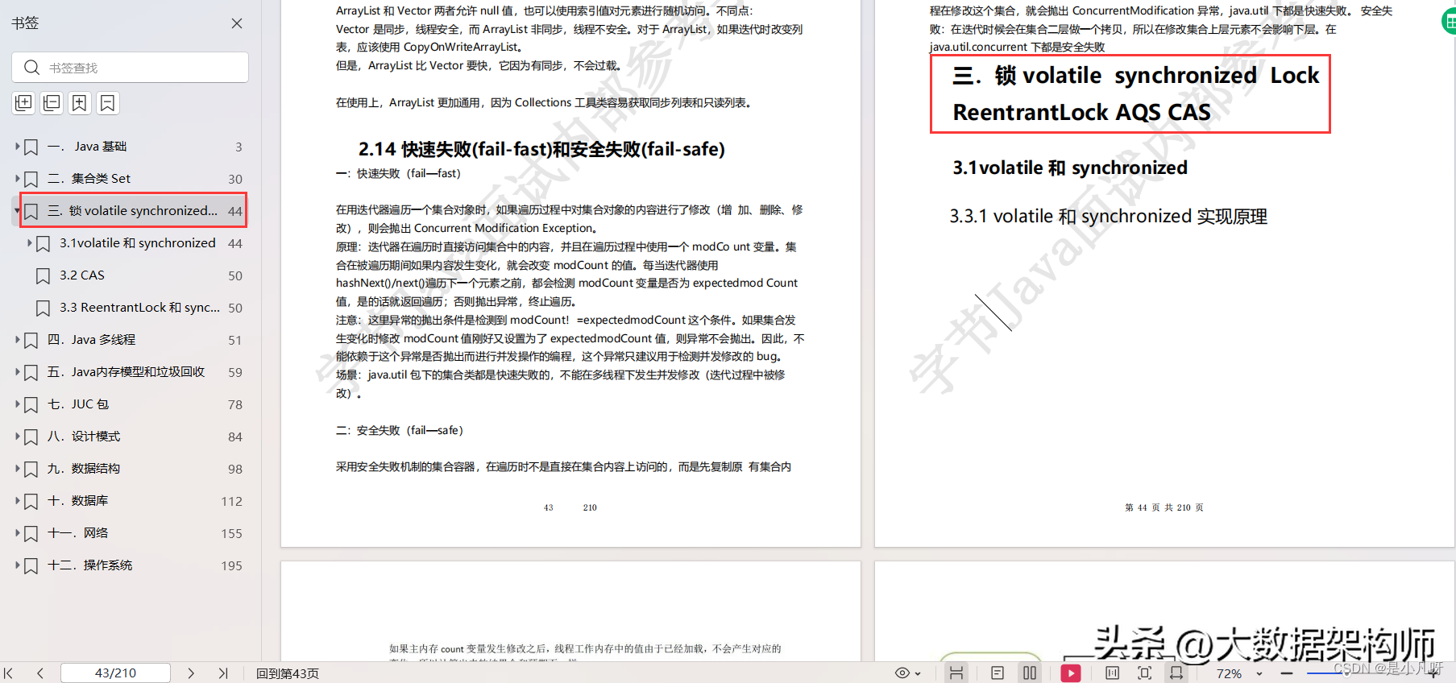Close the 书签 bookmark panel
Viewport: 1456px width, 683px height.
pos(237,23)
